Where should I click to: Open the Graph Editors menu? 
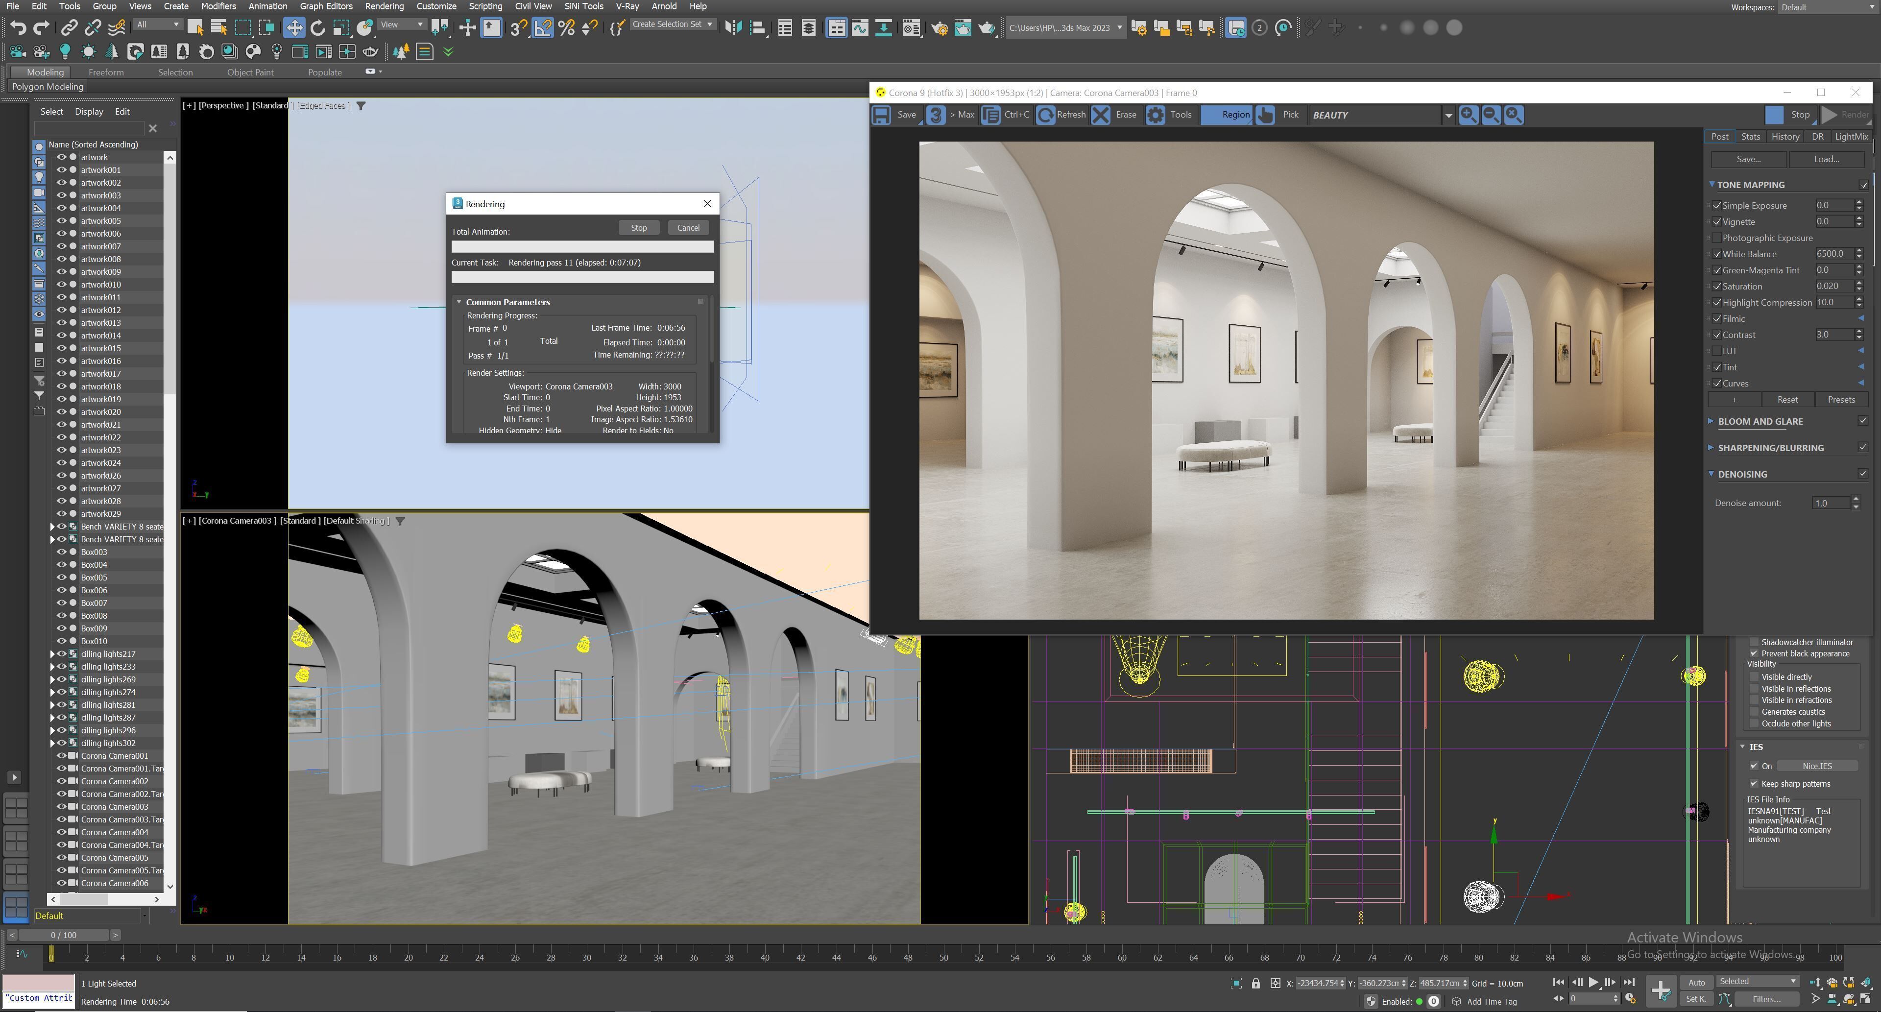326,6
